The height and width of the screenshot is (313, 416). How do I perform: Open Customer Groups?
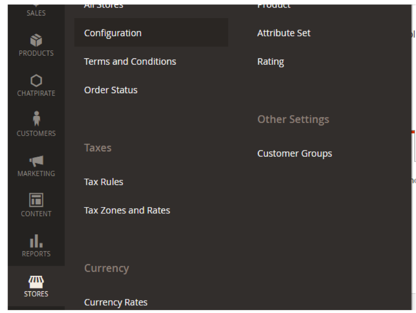pos(294,153)
